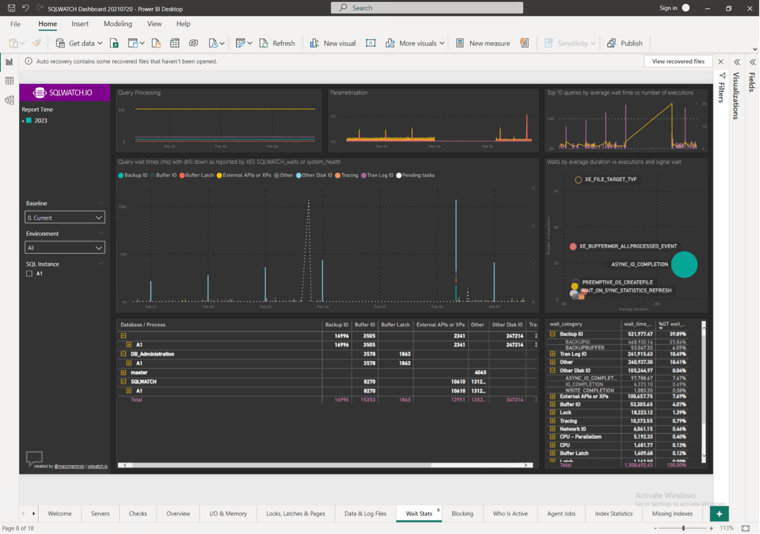Save the report with the disk icon
The height and width of the screenshot is (534, 760).
(11, 7)
